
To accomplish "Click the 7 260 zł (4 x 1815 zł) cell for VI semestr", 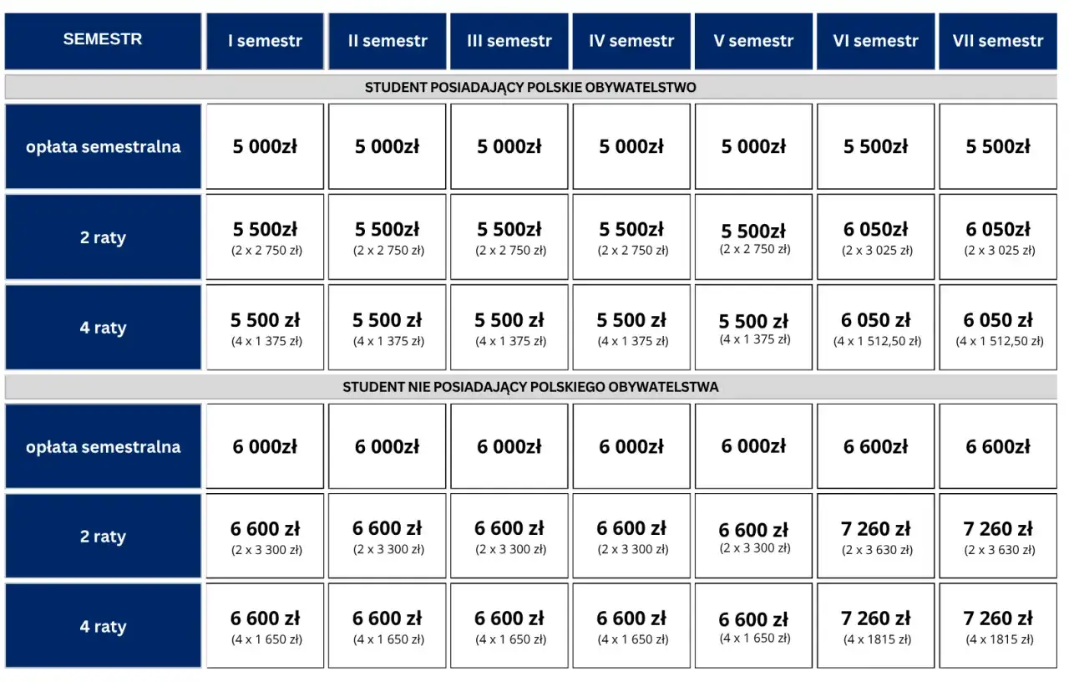I will click(x=875, y=626).
